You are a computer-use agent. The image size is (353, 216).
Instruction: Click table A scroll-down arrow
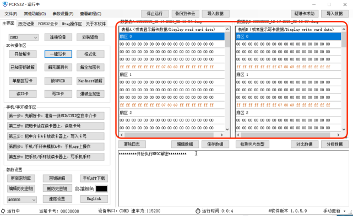tap(227, 130)
